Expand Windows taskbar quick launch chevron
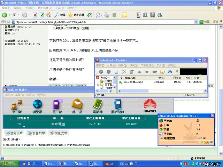The image size is (223, 167). pyautogui.click(x=39, y=163)
